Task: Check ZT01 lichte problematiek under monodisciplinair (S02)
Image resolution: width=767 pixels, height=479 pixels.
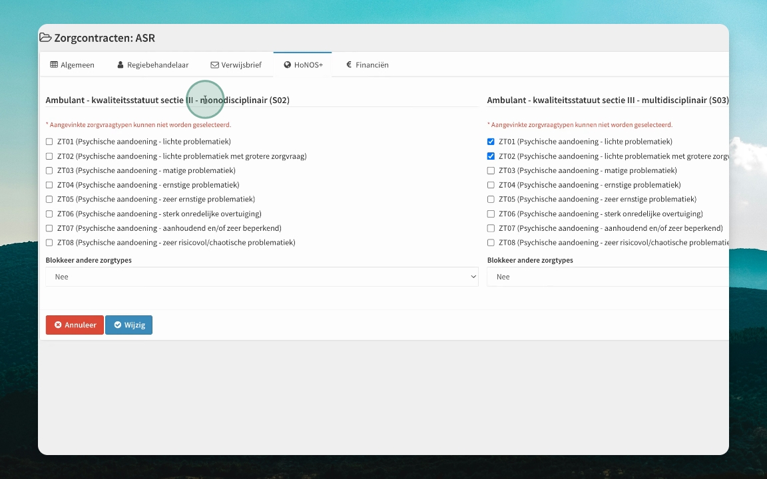Action: [49, 142]
